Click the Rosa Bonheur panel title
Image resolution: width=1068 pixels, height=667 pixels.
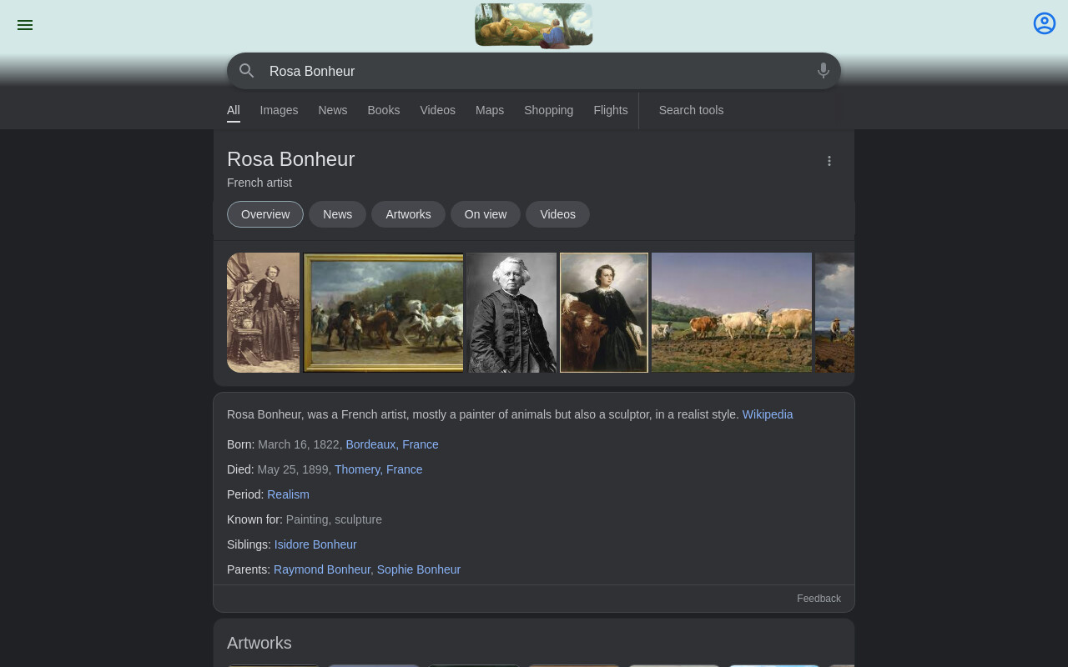[x=291, y=159]
